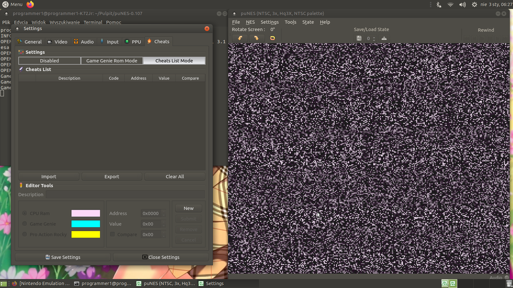Click the Bluetooth tray icon
This screenshot has width=513, height=288.
[x=439, y=4]
